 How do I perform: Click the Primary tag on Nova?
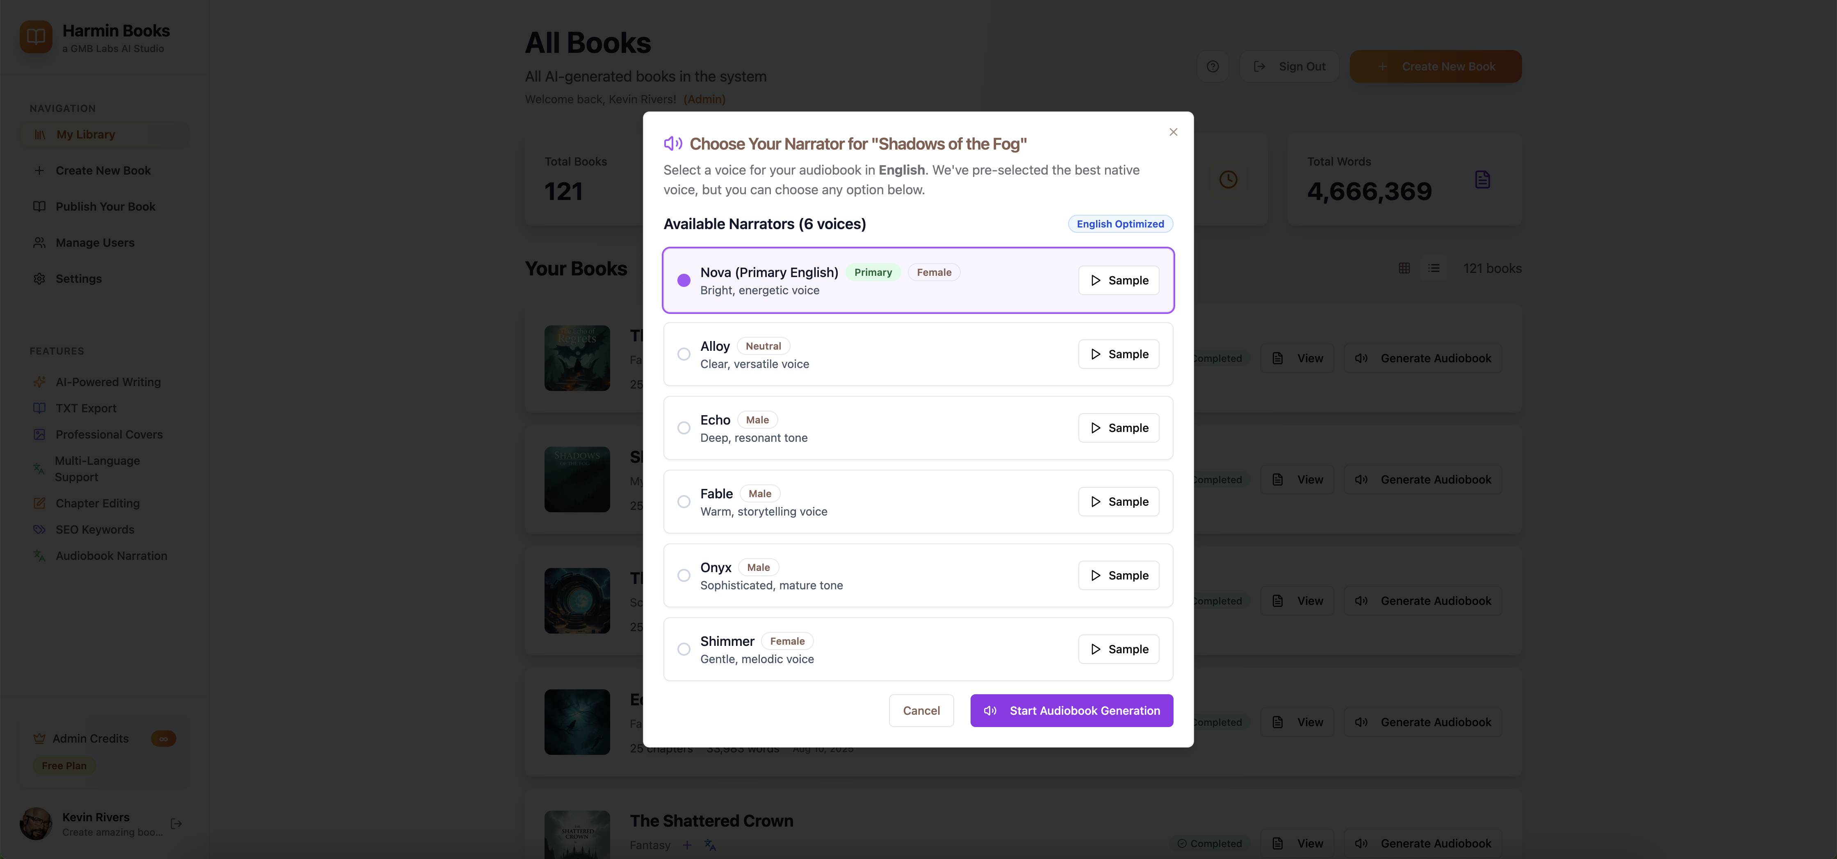873,272
